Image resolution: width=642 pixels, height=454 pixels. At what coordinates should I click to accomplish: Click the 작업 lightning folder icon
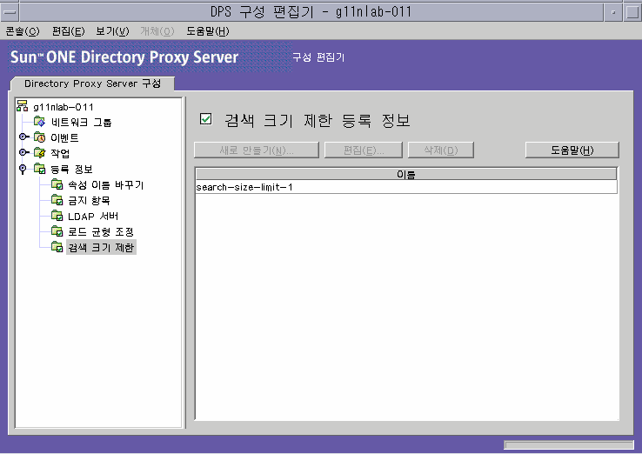click(x=40, y=153)
